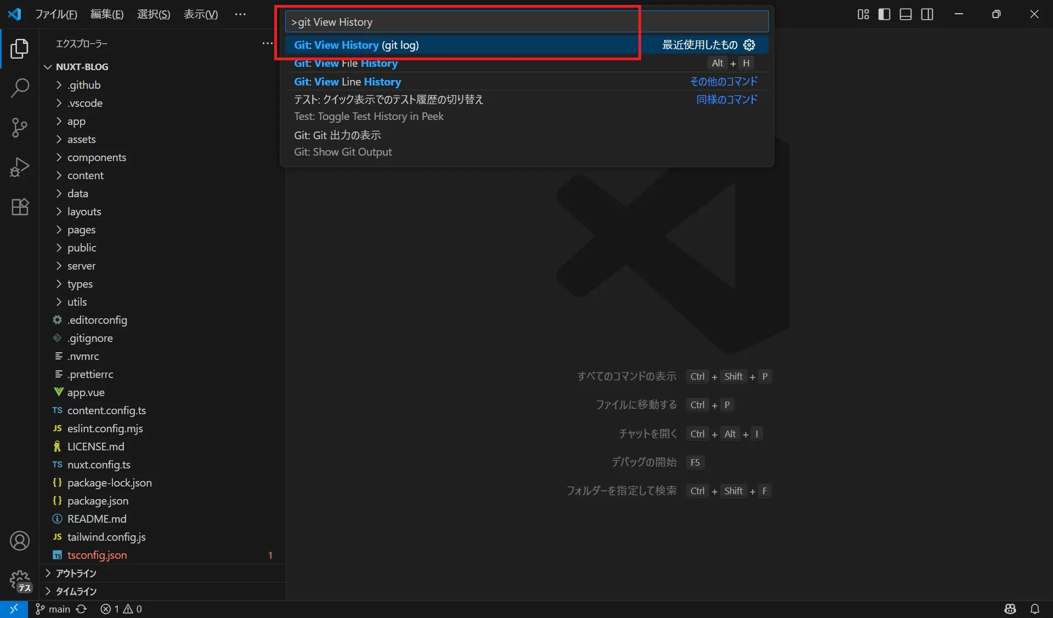The width and height of the screenshot is (1053, 618).
Task: Open explorer Views and More Actions ellipsis
Action: [x=268, y=43]
